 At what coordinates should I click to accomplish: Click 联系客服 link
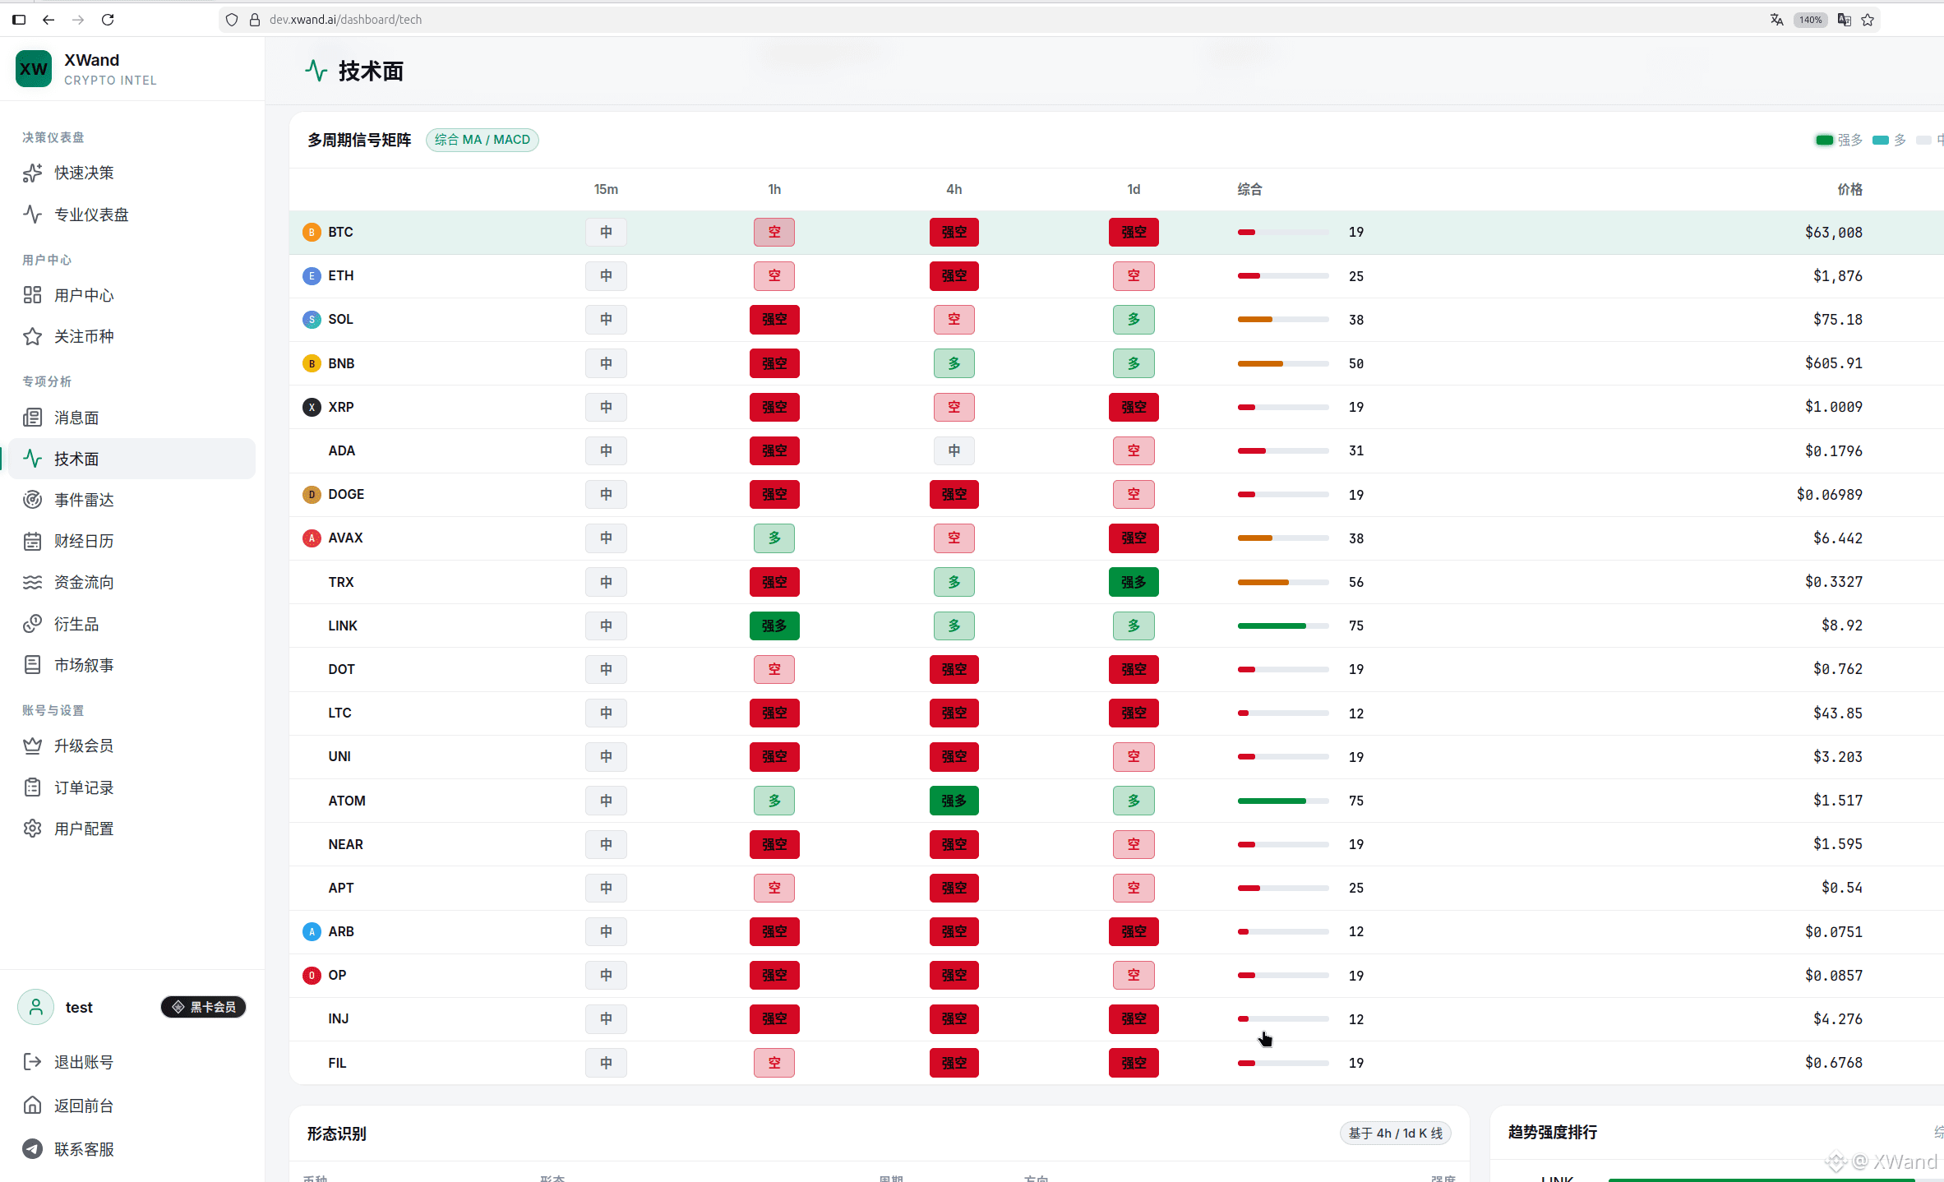coord(84,1149)
